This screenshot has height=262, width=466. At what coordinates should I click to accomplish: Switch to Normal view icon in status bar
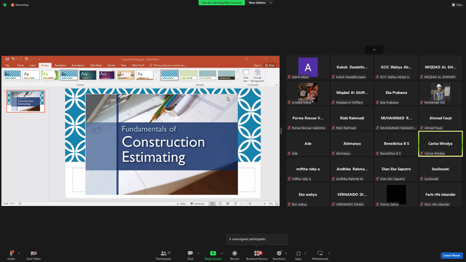coord(212,204)
